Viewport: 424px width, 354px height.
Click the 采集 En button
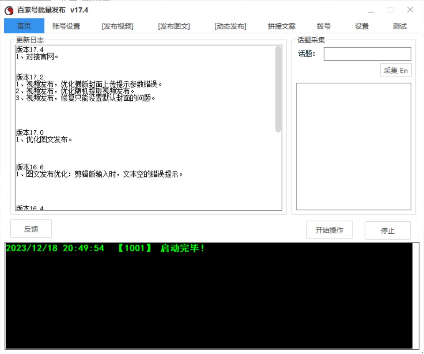(x=396, y=70)
